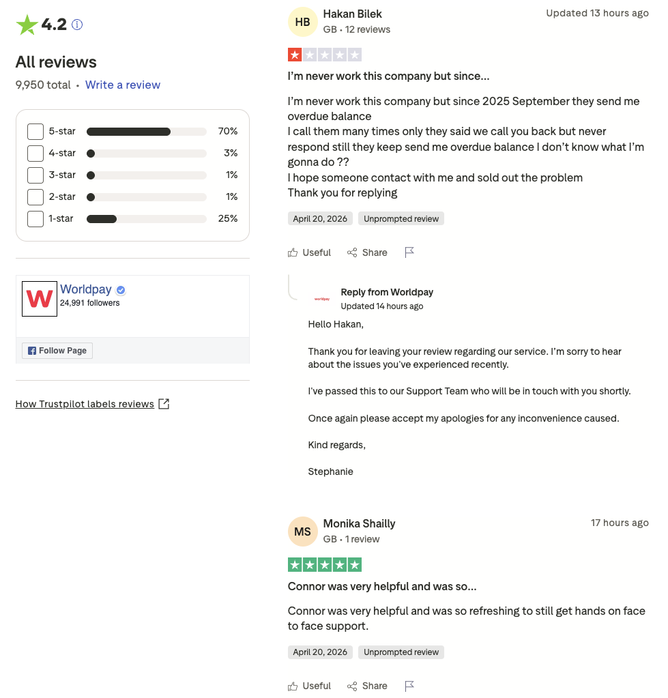The height and width of the screenshot is (698, 668).
Task: Flag Monika Shailly's review
Action: tap(409, 686)
